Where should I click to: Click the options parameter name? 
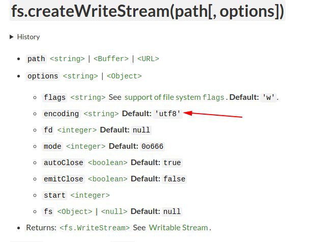click(x=43, y=76)
